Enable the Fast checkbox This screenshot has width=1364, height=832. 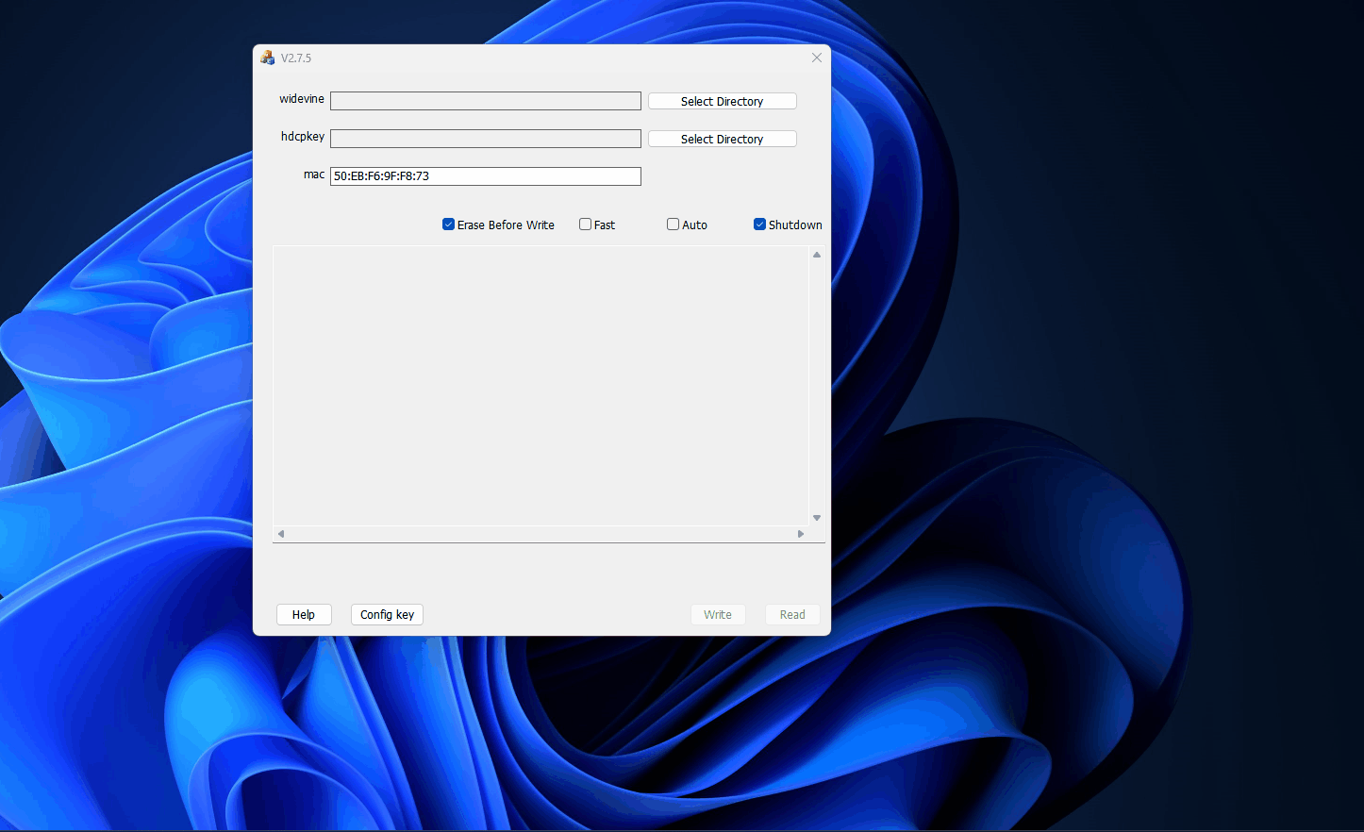pos(585,225)
